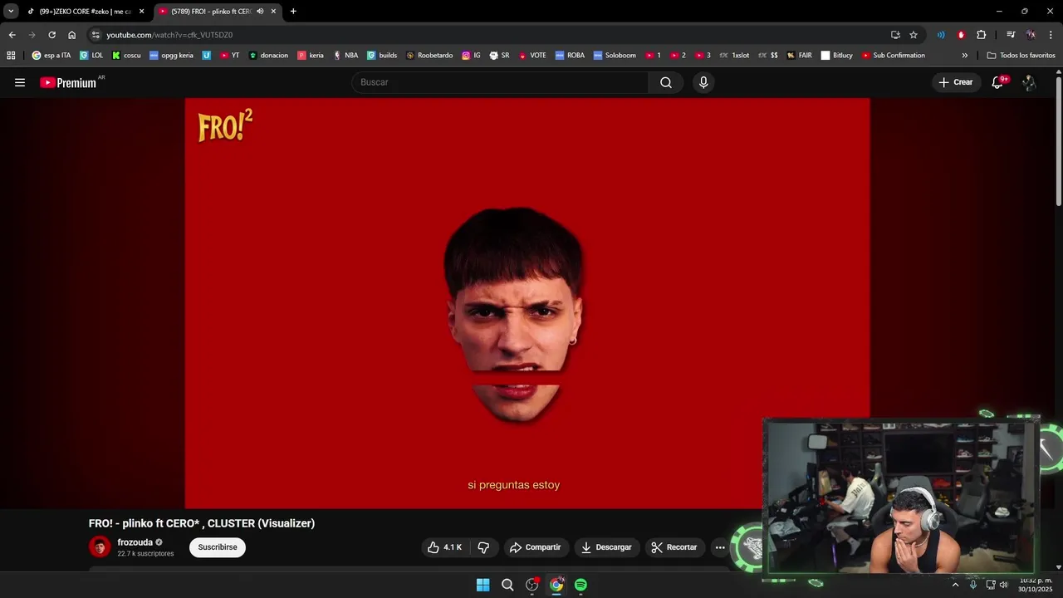Open Todos los favoritos folder
This screenshot has width=1063, height=598.
click(x=1021, y=56)
